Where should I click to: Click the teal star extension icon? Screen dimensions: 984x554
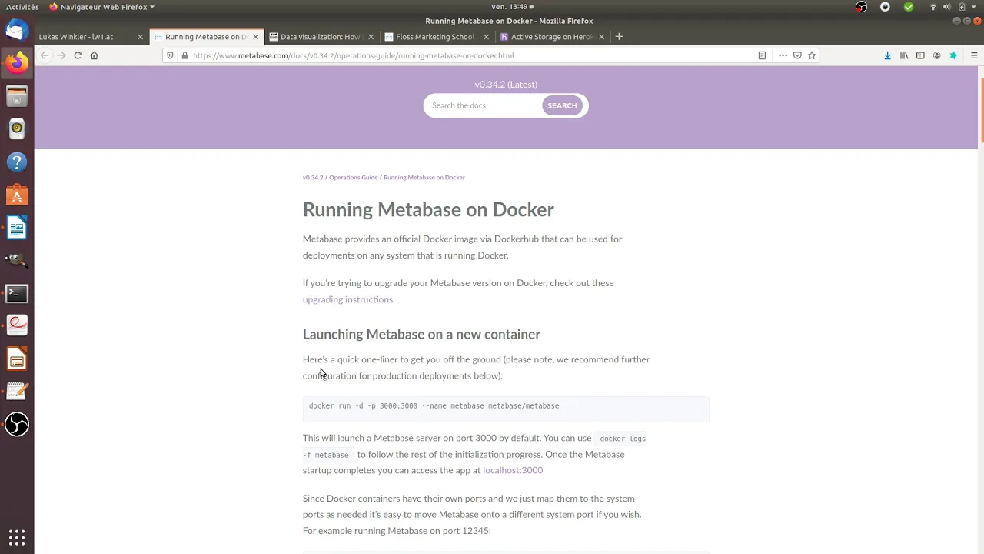(x=953, y=55)
